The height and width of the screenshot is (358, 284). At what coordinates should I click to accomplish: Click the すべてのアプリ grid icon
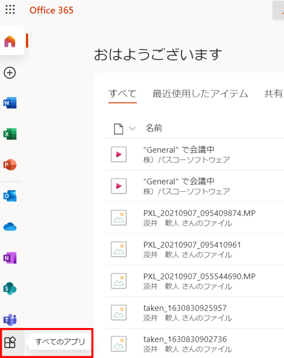click(10, 342)
